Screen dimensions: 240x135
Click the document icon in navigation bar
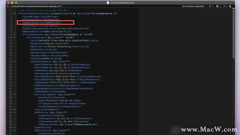click(230, 6)
